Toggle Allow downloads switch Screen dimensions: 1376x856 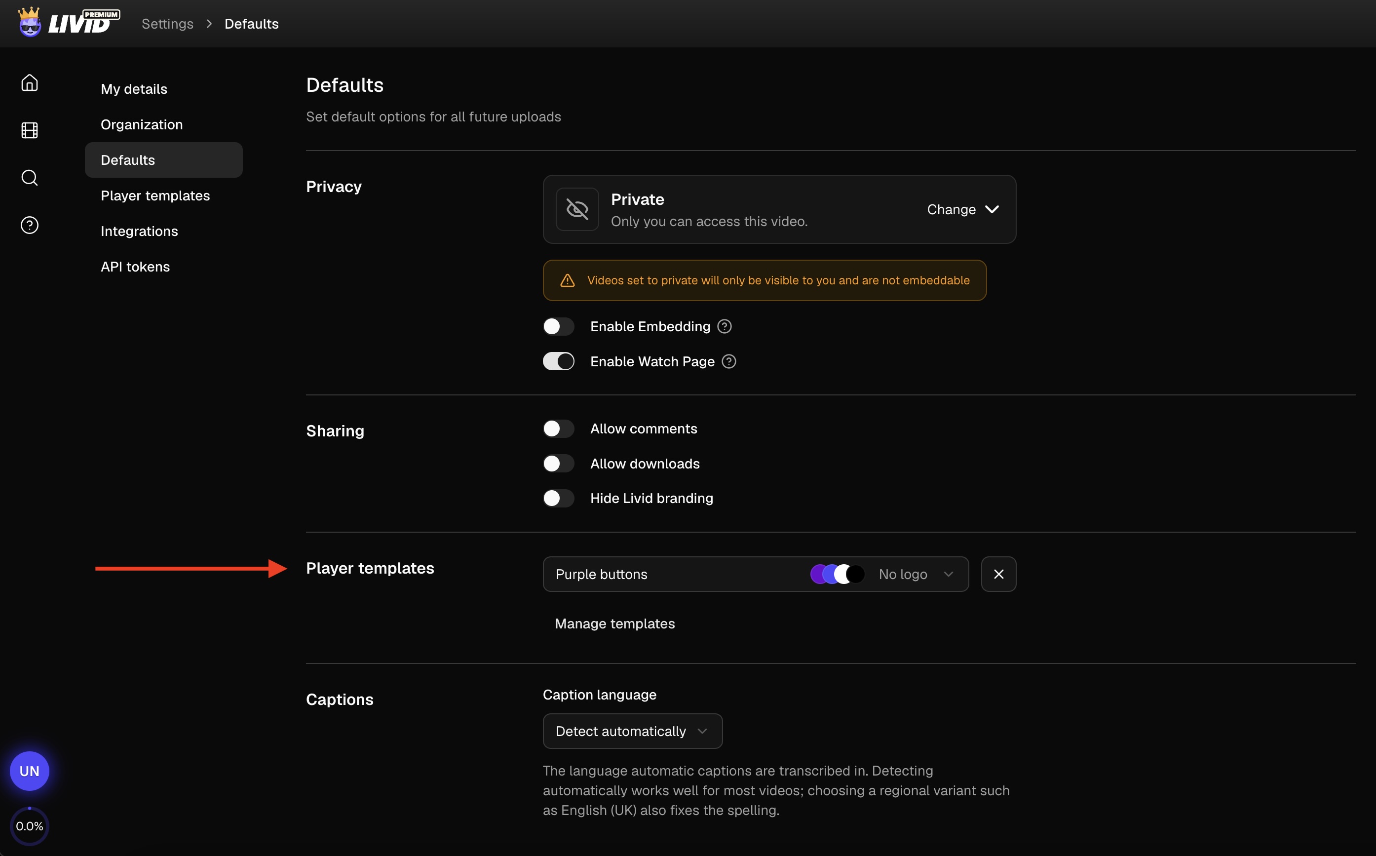[559, 464]
